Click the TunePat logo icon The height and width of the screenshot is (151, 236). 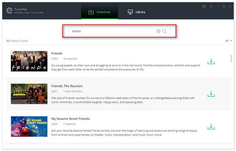coord(9,10)
